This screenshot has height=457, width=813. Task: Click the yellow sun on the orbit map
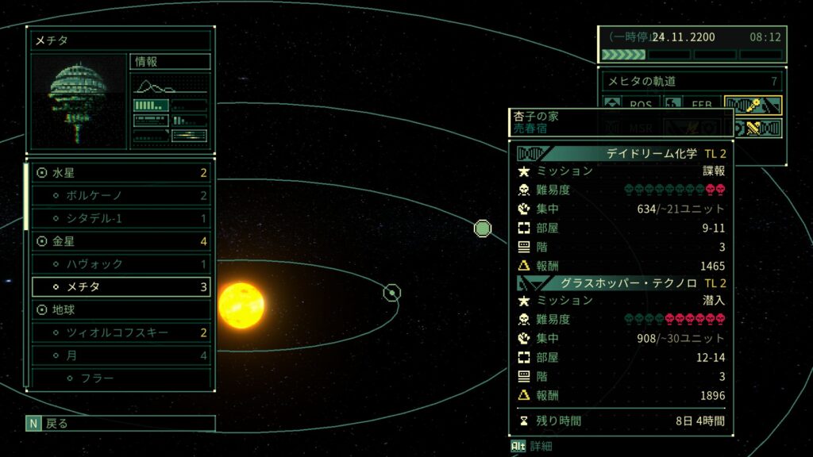tap(241, 305)
